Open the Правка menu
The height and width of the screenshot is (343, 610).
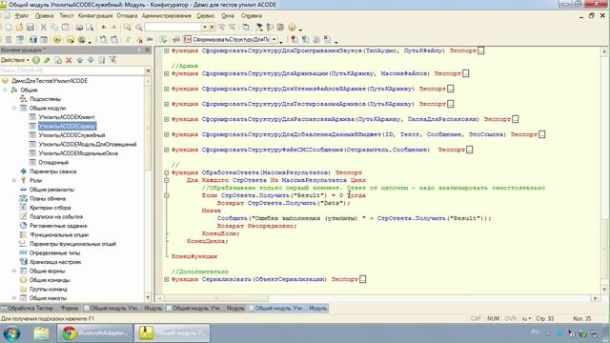click(x=45, y=16)
